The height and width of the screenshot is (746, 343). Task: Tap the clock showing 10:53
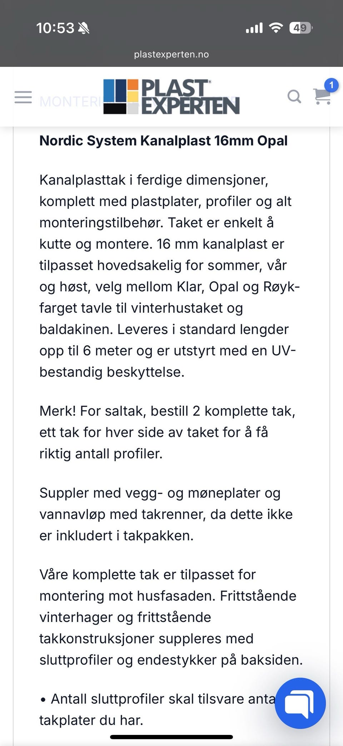55,28
